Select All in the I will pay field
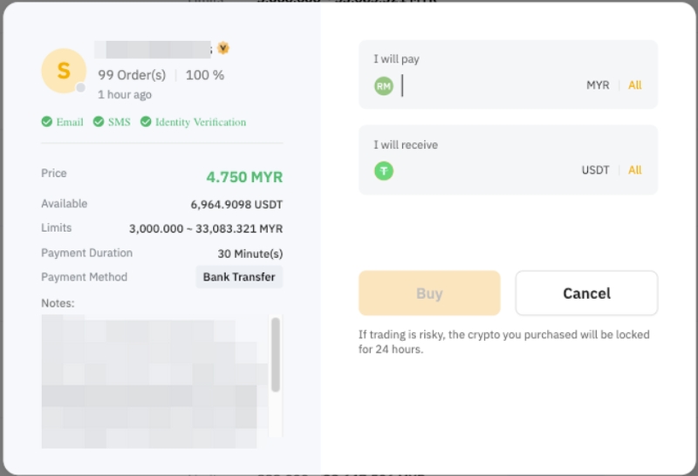Viewport: 698px width, 476px height. point(635,85)
